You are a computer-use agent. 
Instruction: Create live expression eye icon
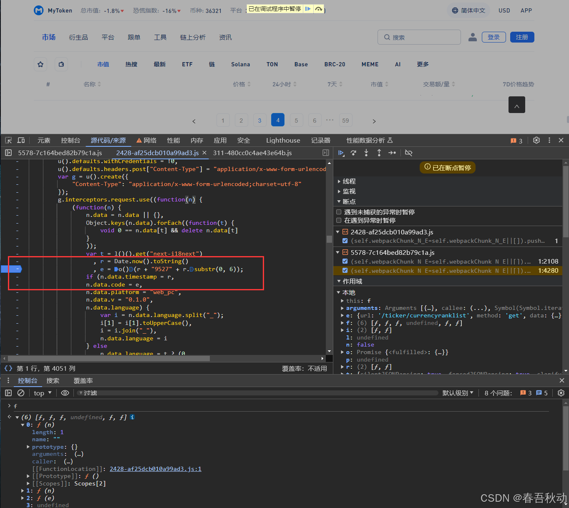point(65,393)
